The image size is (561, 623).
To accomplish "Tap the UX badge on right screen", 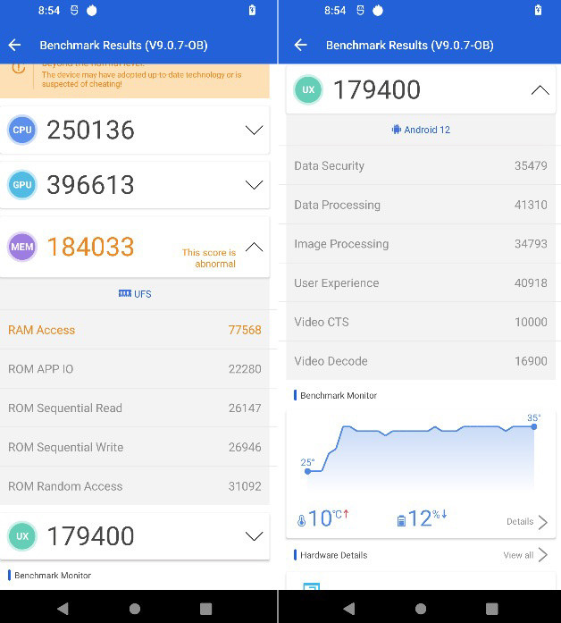I will point(308,89).
